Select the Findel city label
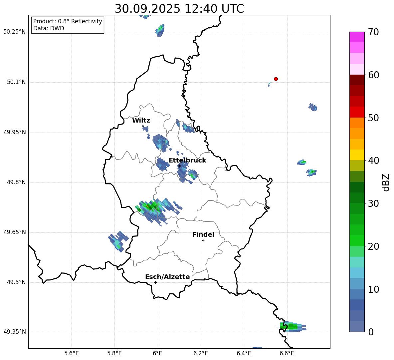Image resolution: width=394 pixels, height=360 pixels. [x=203, y=234]
